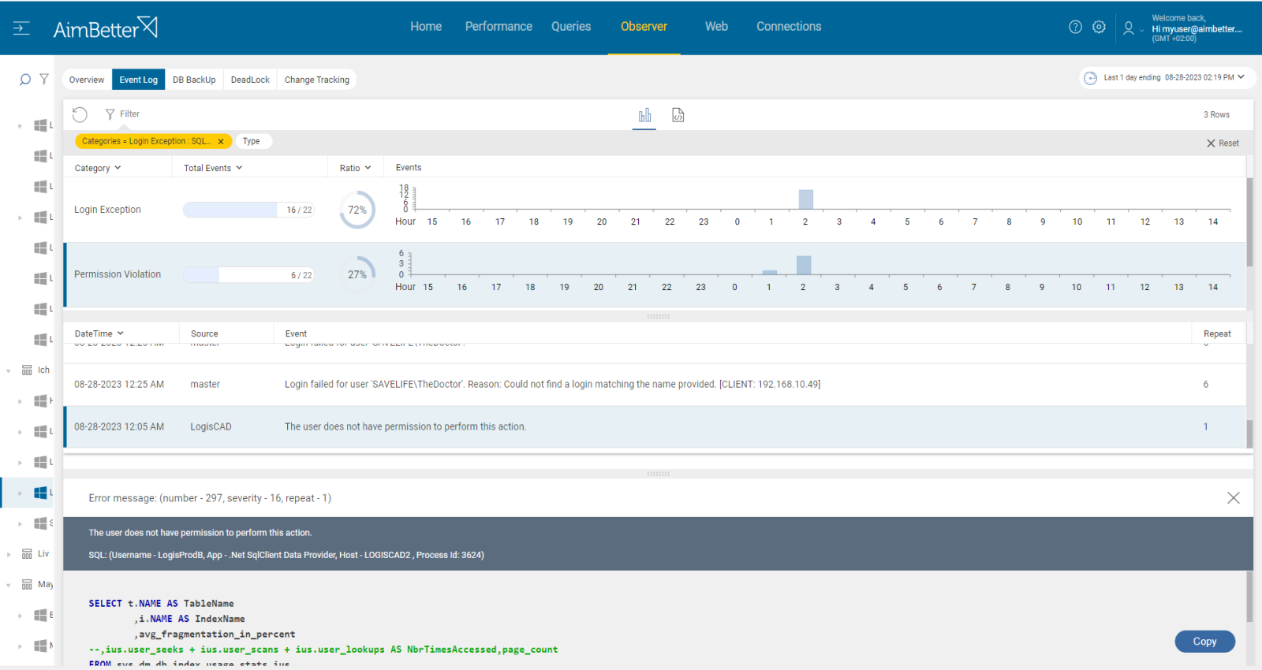This screenshot has height=670, width=1262.
Task: Open the DeadLock tab
Action: tap(250, 80)
